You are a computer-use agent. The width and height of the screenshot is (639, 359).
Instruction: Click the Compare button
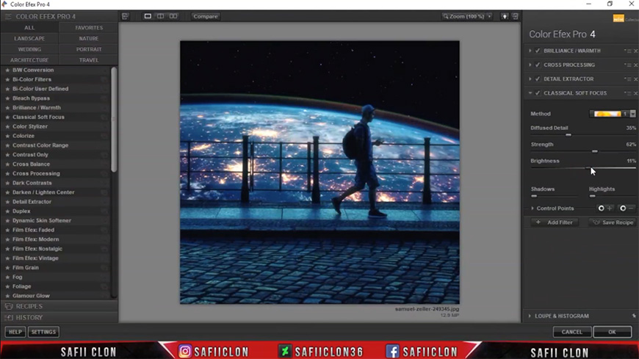206,16
